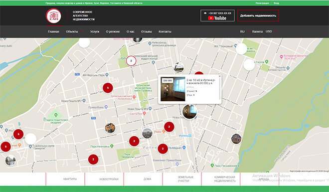Click the photo marker above the popup

[x=178, y=67]
